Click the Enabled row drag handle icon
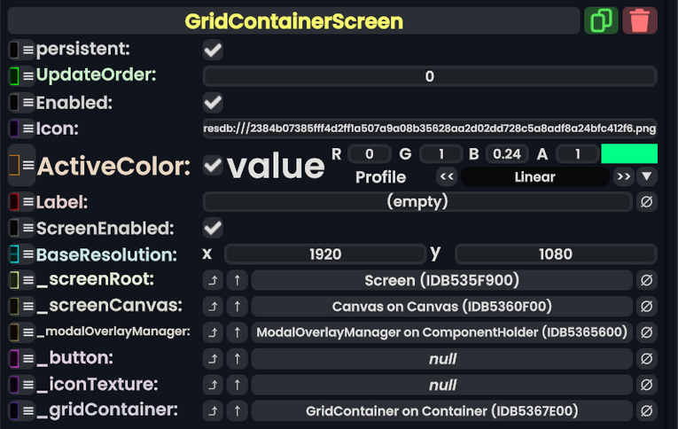The height and width of the screenshot is (429, 678). [28, 103]
